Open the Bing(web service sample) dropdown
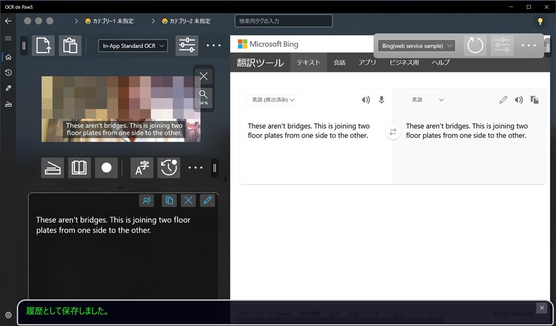This screenshot has width=556, height=326. pyautogui.click(x=416, y=46)
